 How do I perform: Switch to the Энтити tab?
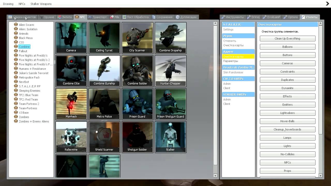tap(65, 17)
